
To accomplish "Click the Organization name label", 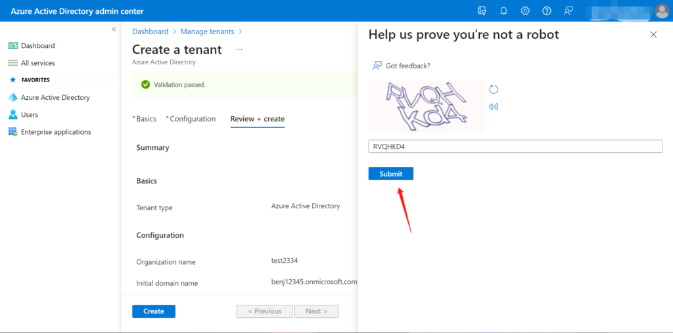I will coord(166,262).
